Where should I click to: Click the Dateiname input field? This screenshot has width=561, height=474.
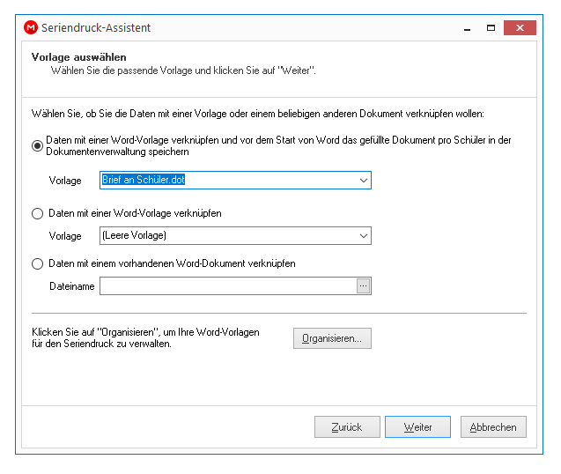pyautogui.click(x=228, y=285)
